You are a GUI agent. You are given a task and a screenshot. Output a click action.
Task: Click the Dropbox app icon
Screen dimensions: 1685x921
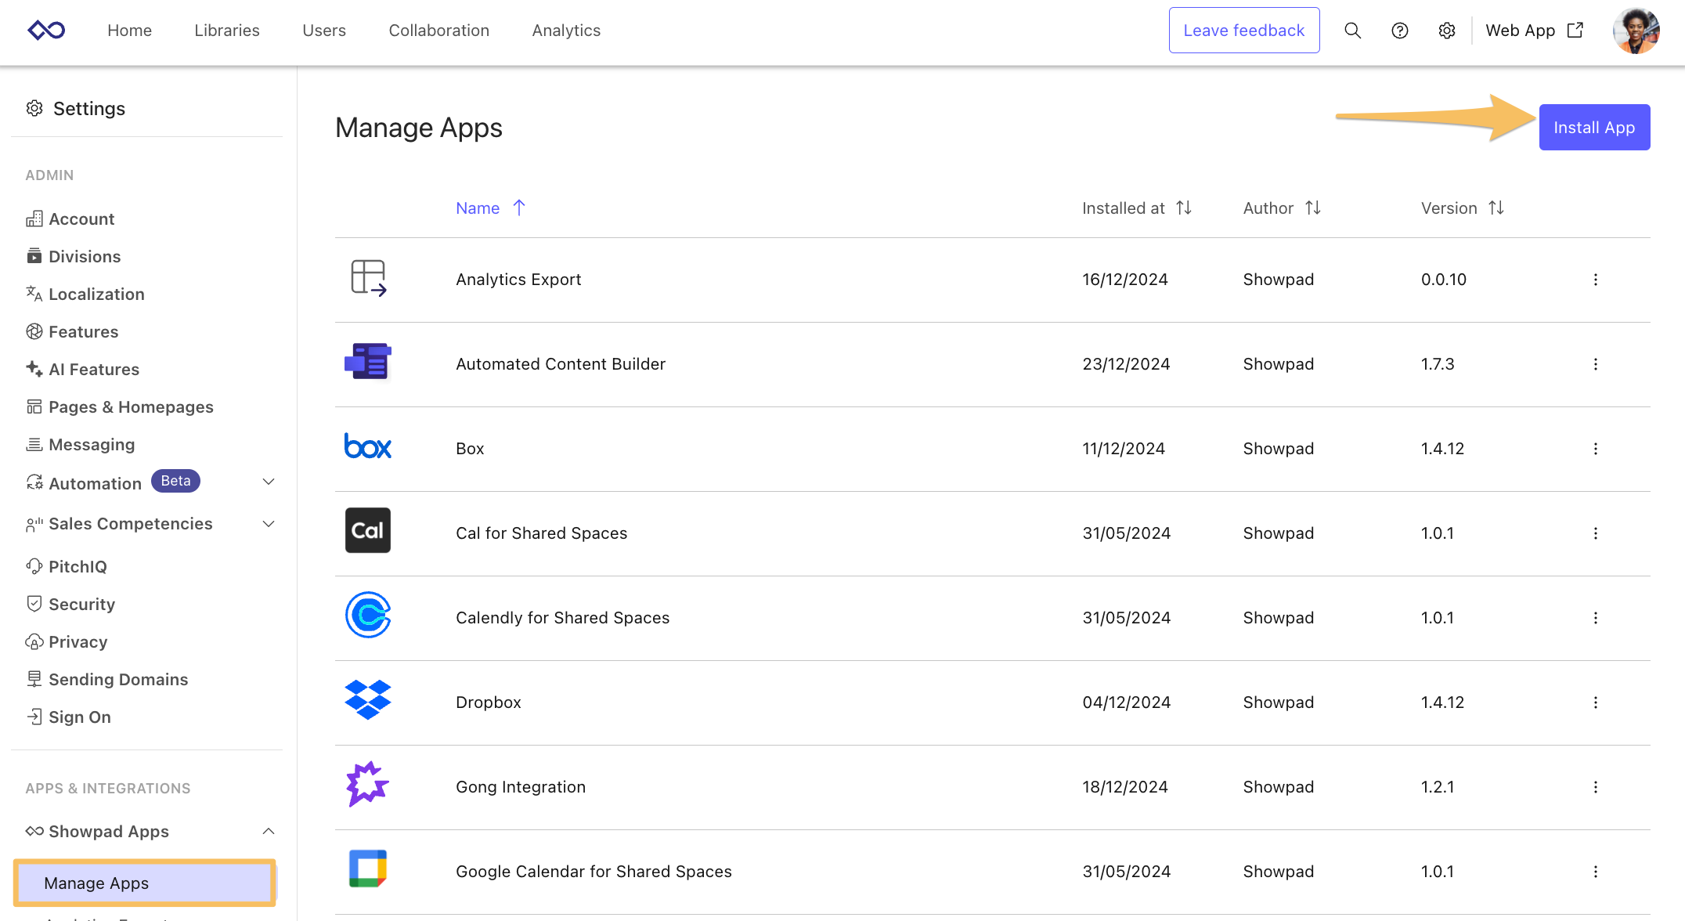click(368, 699)
